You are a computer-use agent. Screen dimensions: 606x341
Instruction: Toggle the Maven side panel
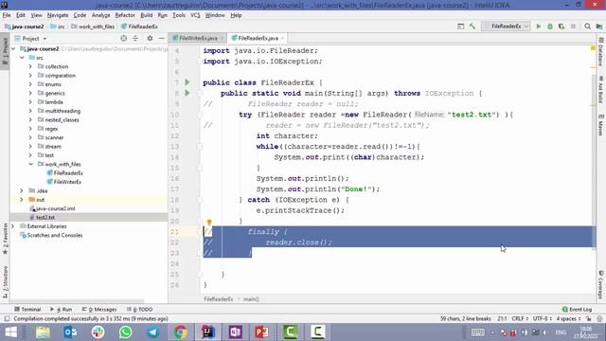(601, 124)
